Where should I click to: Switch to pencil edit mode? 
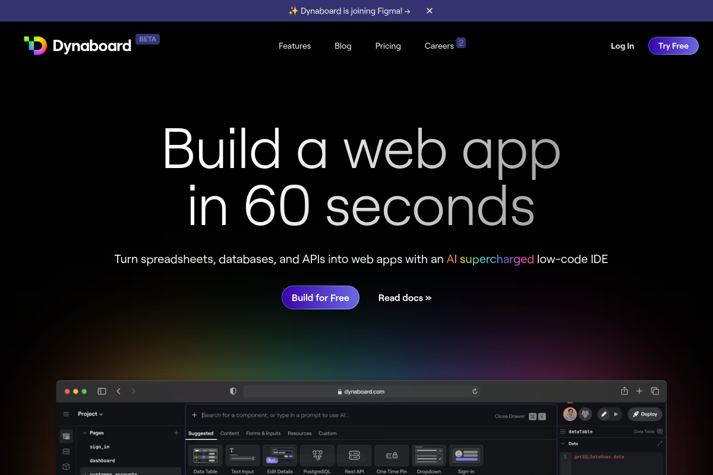604,414
